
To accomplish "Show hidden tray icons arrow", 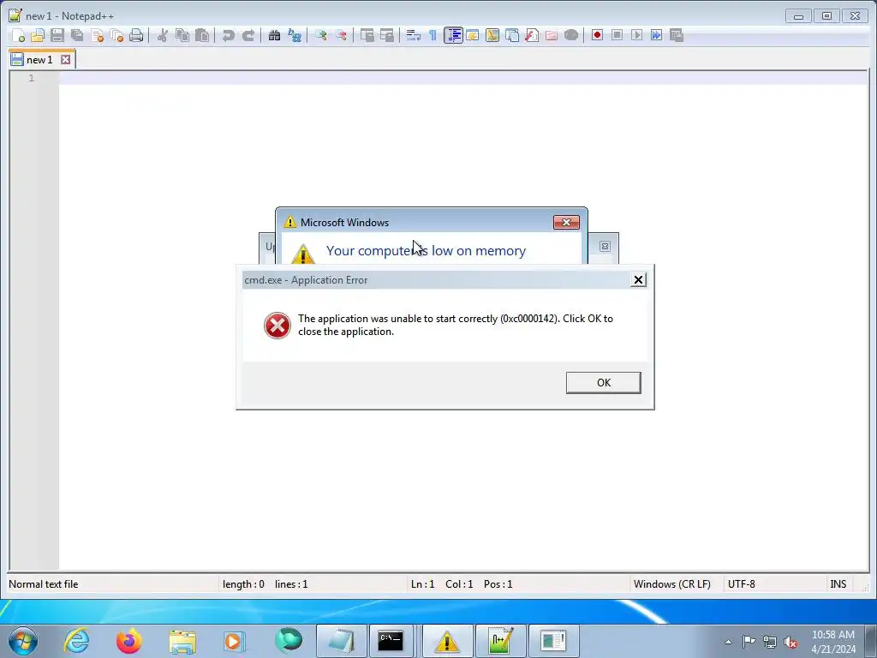I will [x=728, y=642].
